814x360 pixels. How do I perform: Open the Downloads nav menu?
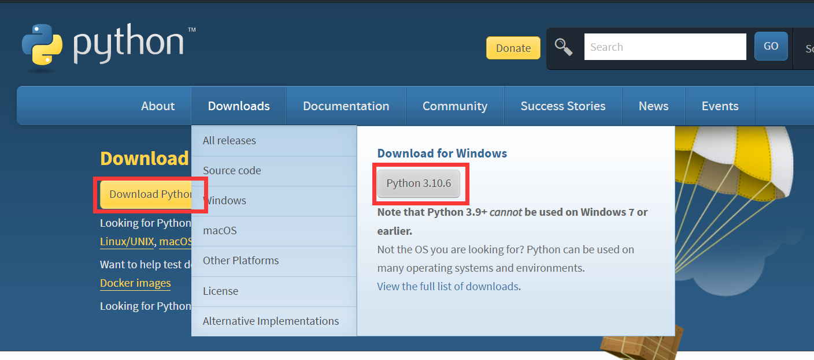pos(239,106)
